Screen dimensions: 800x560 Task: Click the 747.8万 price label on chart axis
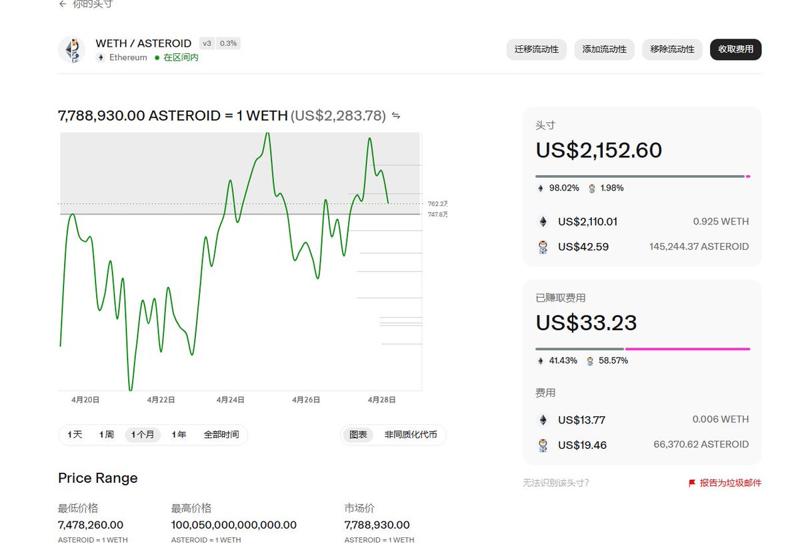(438, 214)
